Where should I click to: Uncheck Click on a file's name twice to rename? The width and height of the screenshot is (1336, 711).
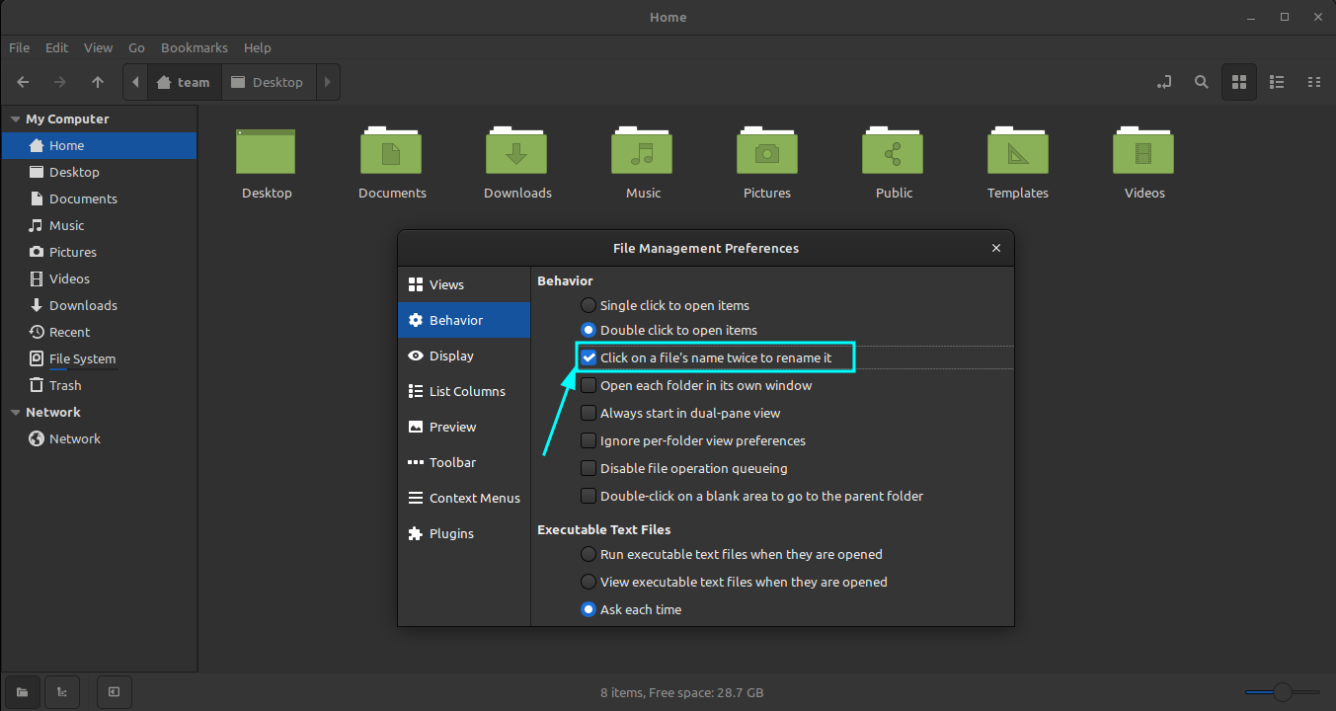coord(589,357)
